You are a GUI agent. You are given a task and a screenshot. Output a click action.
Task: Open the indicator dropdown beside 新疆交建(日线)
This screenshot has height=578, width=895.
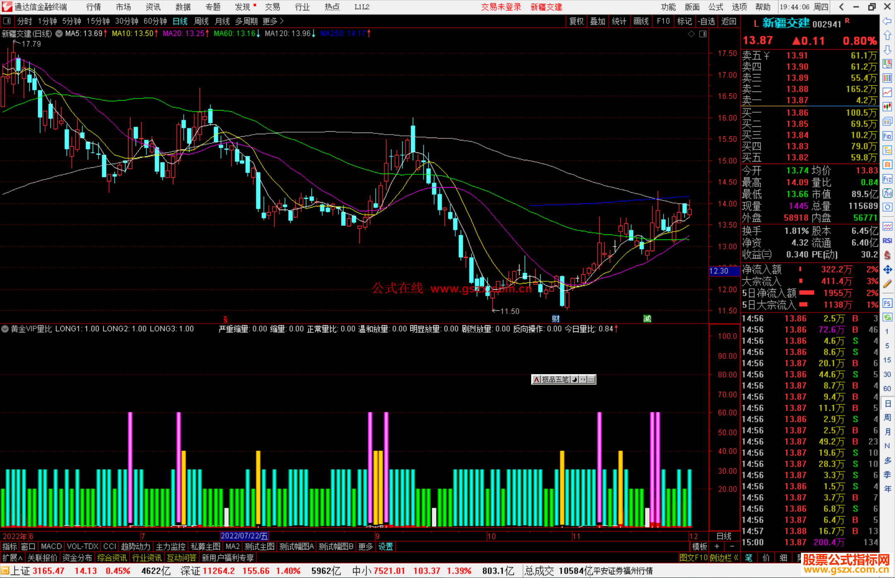point(59,34)
